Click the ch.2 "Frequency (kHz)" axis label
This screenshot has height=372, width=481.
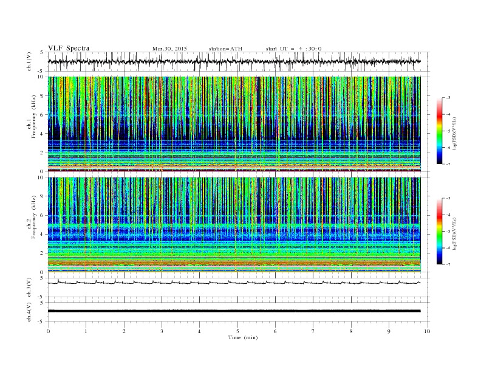33,218
